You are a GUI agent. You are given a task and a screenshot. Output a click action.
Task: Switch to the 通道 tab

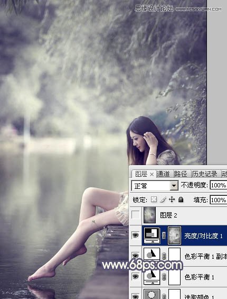[x=163, y=174]
